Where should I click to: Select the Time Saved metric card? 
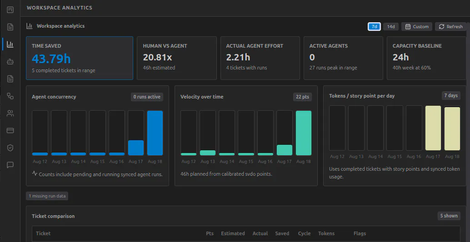pos(80,58)
